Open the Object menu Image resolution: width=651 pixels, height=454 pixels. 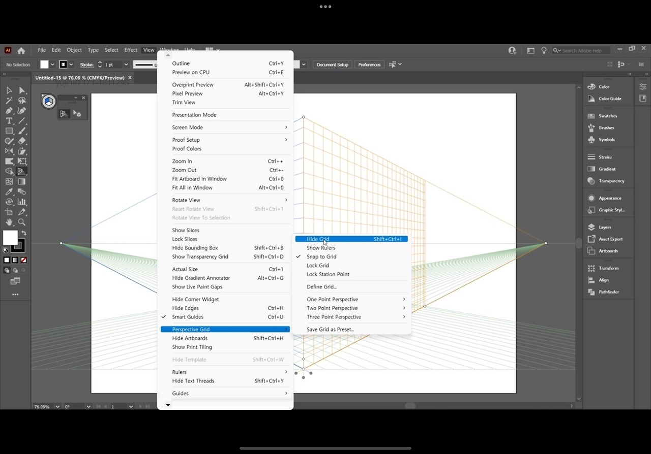click(74, 50)
